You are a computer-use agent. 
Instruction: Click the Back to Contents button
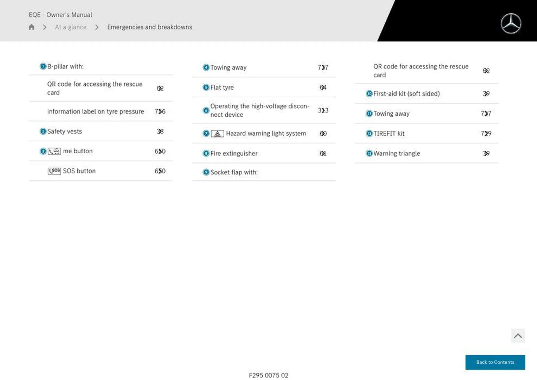(496, 362)
